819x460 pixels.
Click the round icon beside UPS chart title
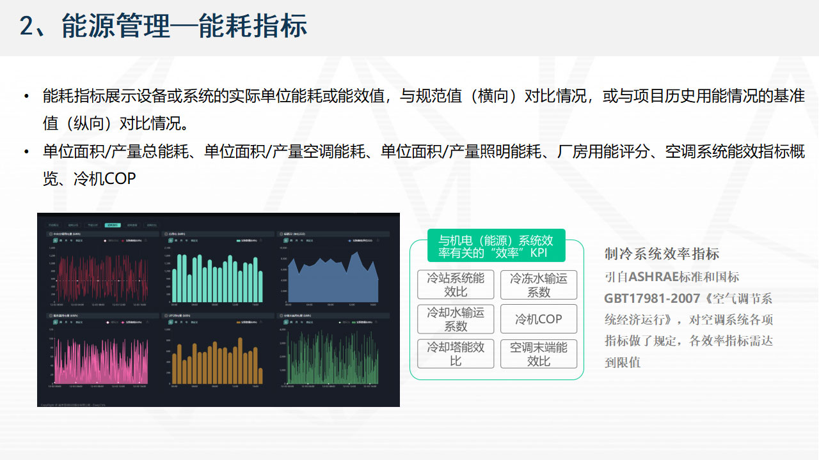click(166, 316)
